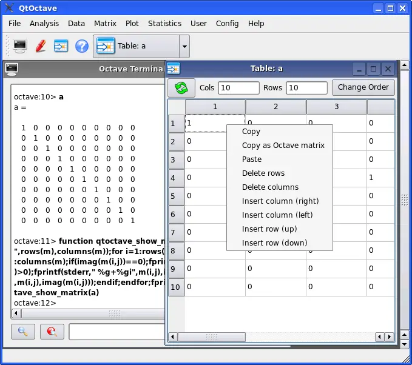Image resolution: width=412 pixels, height=365 pixels.
Task: Click the terminal horizontal scrollbar thumb
Action: point(95,313)
